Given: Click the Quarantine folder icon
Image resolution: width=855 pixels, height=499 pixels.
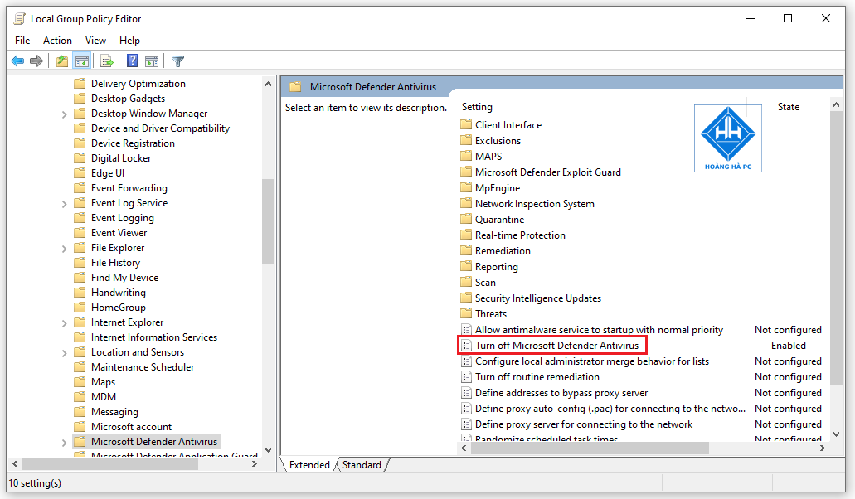Looking at the screenshot, I should pyautogui.click(x=466, y=220).
